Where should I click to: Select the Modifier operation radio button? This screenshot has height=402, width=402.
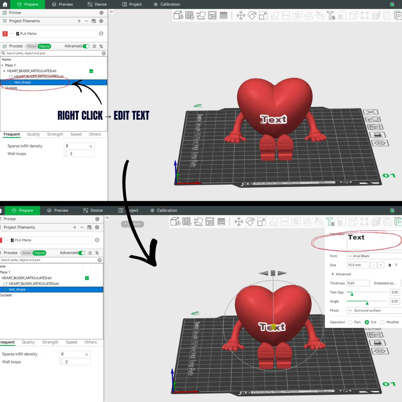click(x=382, y=322)
